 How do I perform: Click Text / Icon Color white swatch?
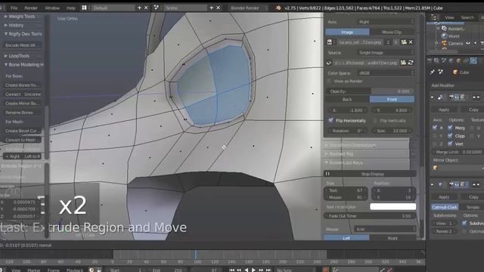(392, 206)
